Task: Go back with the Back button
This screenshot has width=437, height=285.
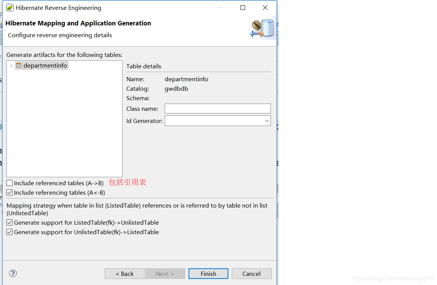Action: (124, 274)
